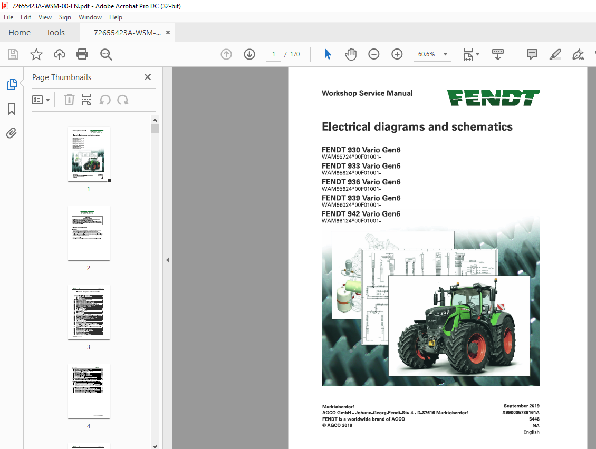
Task: Print the document with printer icon
Action: pyautogui.click(x=82, y=54)
